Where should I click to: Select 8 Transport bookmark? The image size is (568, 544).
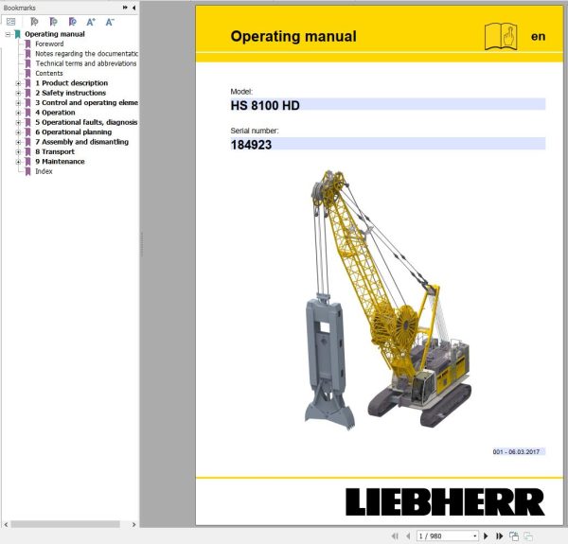[55, 151]
